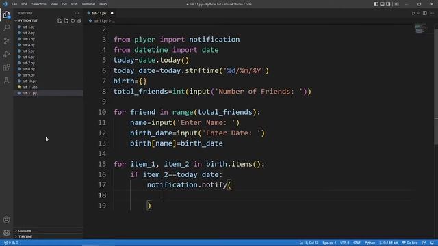
Task: Open the View menu
Action: point(54,4)
